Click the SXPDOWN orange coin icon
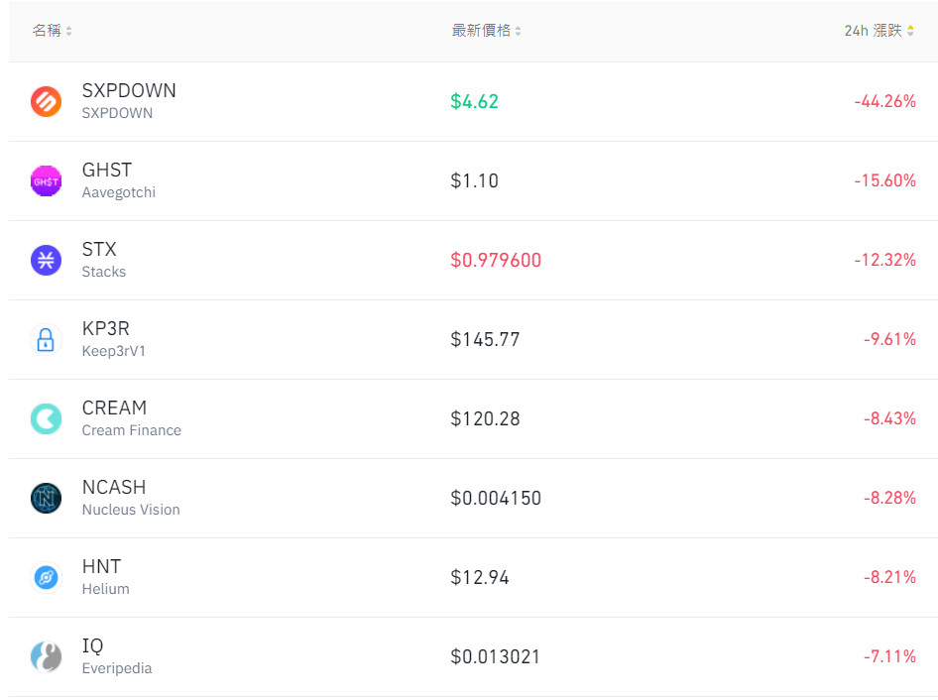The image size is (938, 700). [x=46, y=102]
